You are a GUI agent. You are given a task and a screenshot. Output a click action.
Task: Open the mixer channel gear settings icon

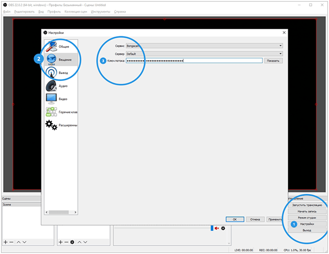pos(223,228)
